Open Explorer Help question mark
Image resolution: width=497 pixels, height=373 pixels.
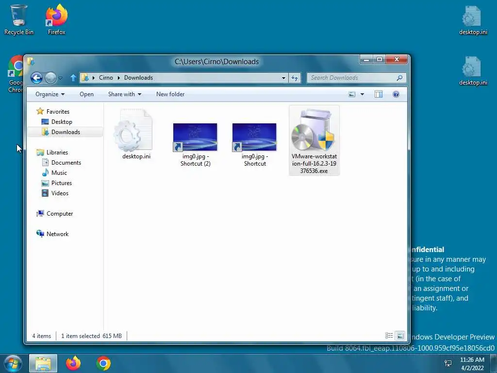[396, 94]
